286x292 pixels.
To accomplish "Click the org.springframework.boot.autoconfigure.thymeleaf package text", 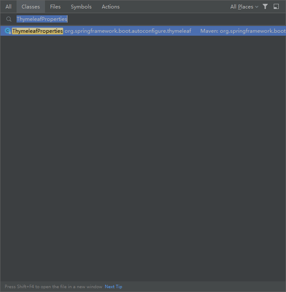I will click(x=128, y=31).
